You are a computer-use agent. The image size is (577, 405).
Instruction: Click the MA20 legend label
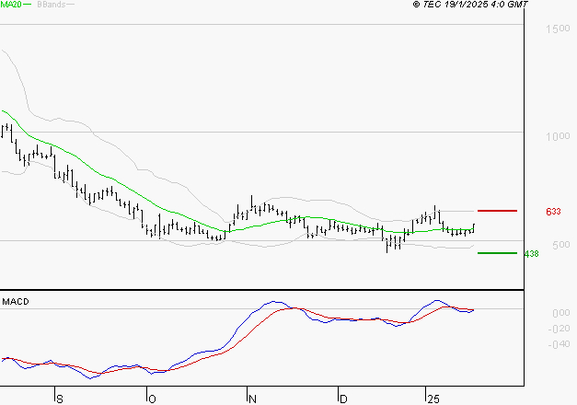pos(11,5)
